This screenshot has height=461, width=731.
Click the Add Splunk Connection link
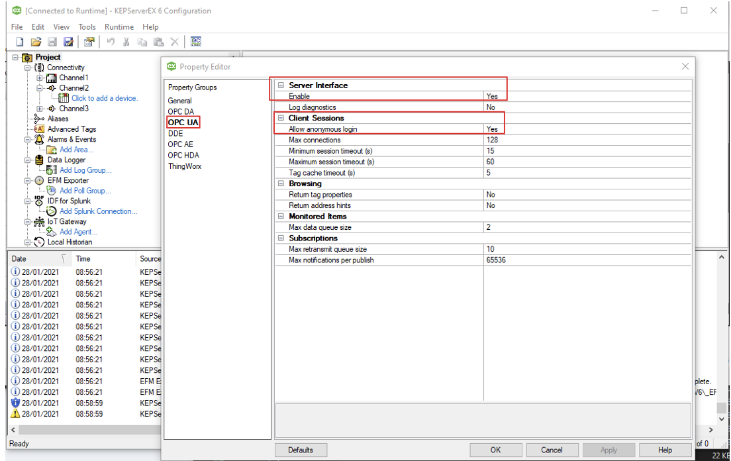point(99,211)
